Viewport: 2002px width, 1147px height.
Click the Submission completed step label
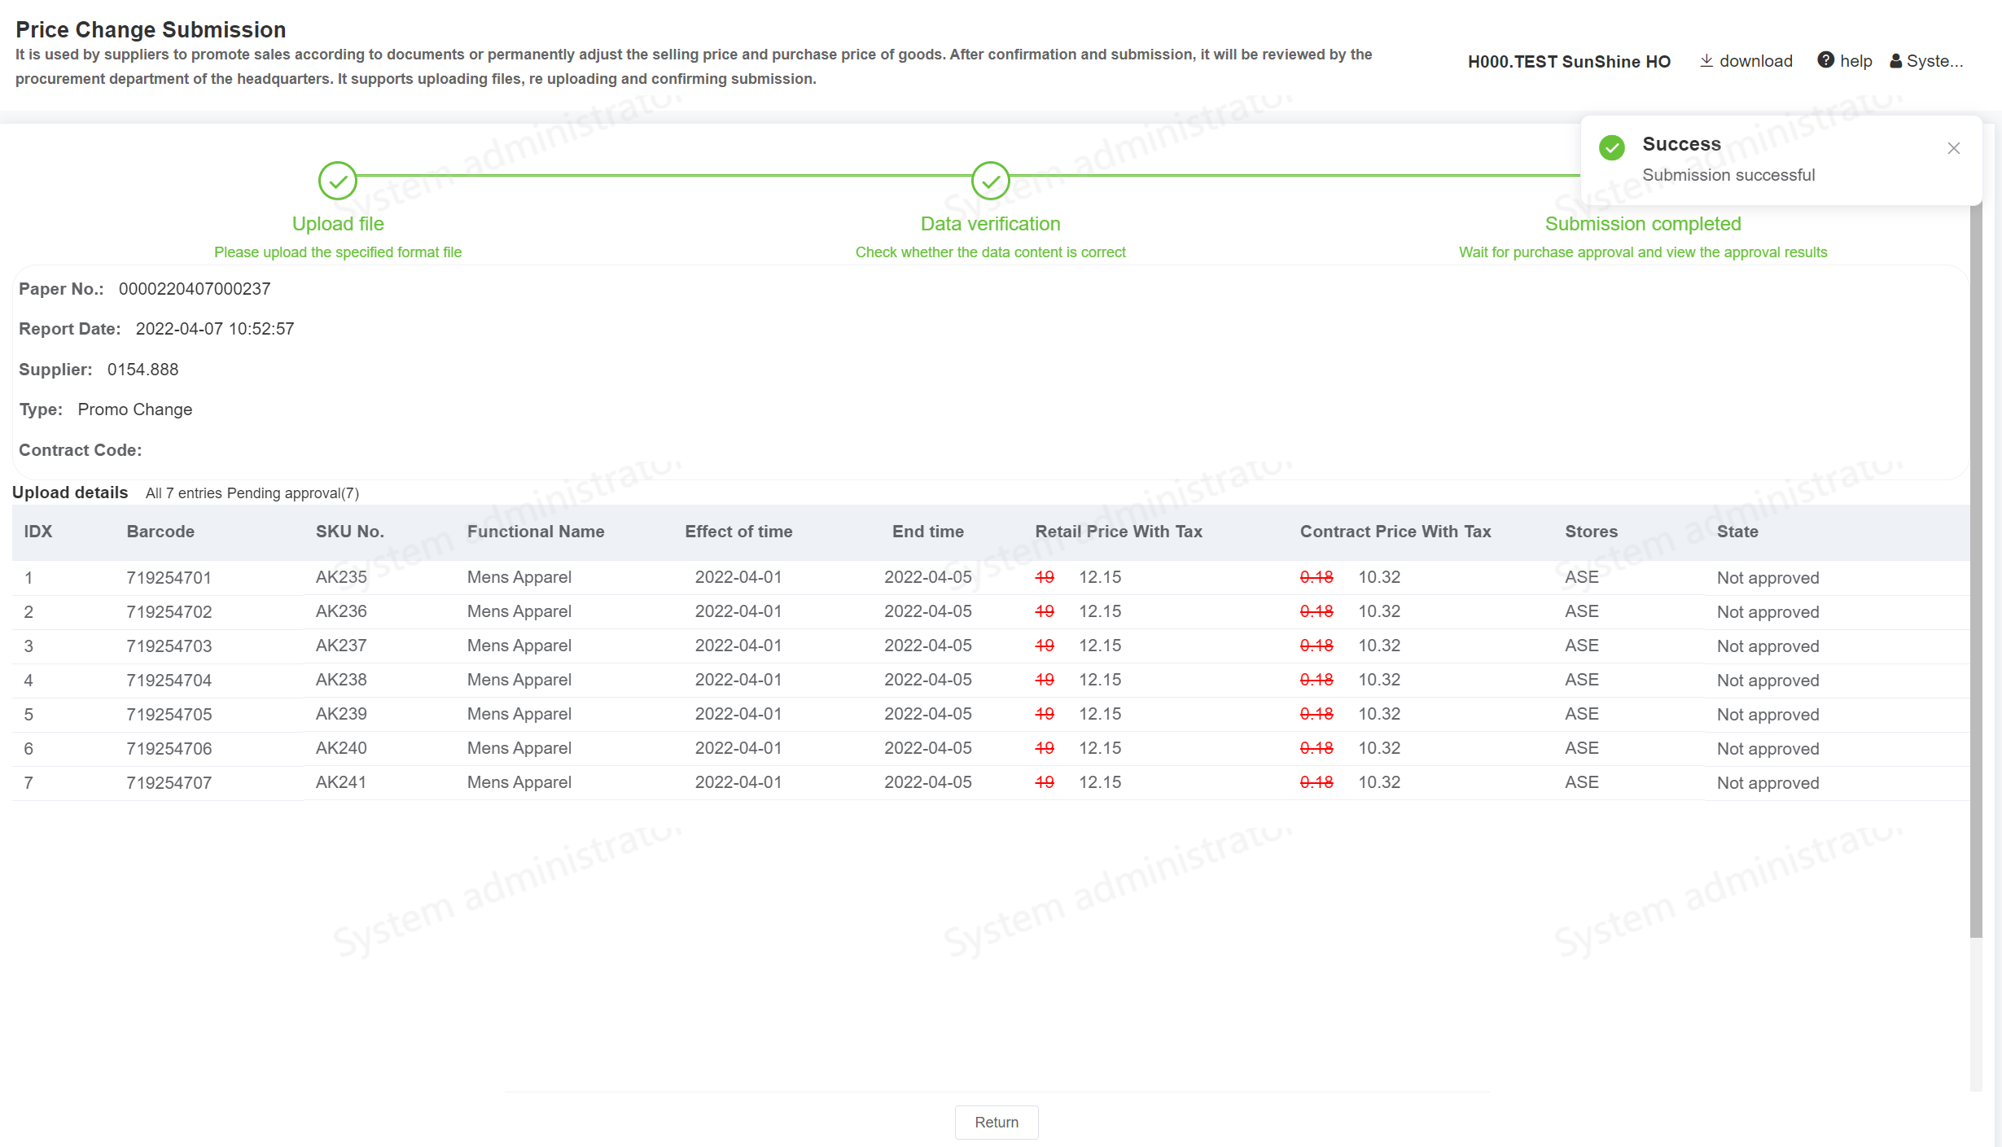(x=1642, y=224)
